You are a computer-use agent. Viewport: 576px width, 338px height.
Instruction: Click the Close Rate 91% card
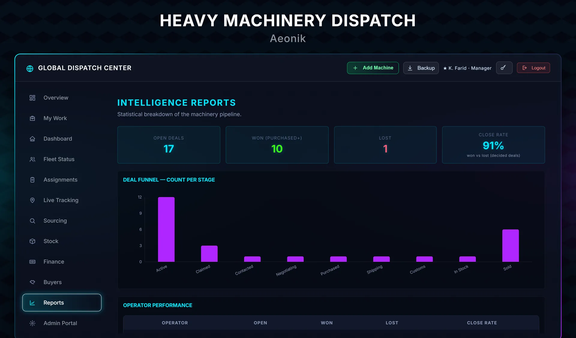pos(493,145)
